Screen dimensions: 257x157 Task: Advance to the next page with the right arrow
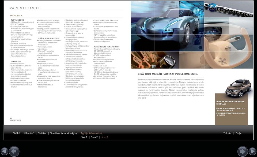click(243, 151)
